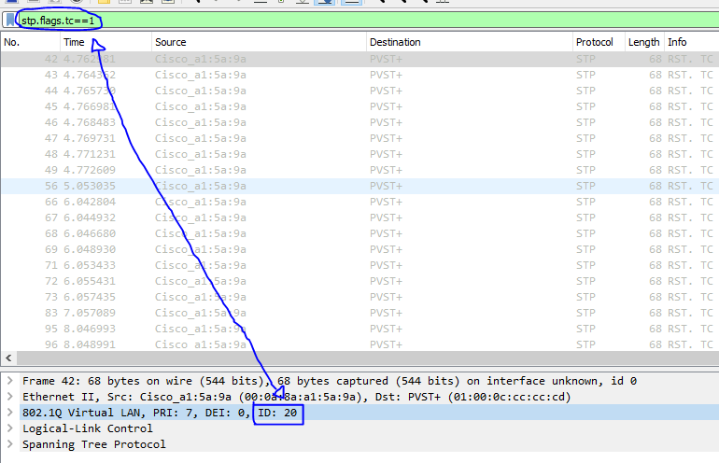Select the Frame 42 details line
The width and height of the screenshot is (719, 463).
[369, 381]
